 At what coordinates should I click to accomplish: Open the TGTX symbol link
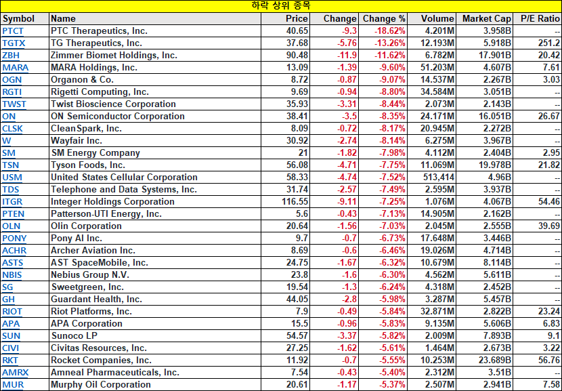(x=14, y=43)
